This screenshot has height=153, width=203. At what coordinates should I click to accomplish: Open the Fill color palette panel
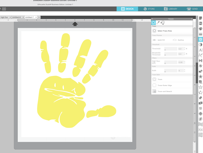pos(200,29)
